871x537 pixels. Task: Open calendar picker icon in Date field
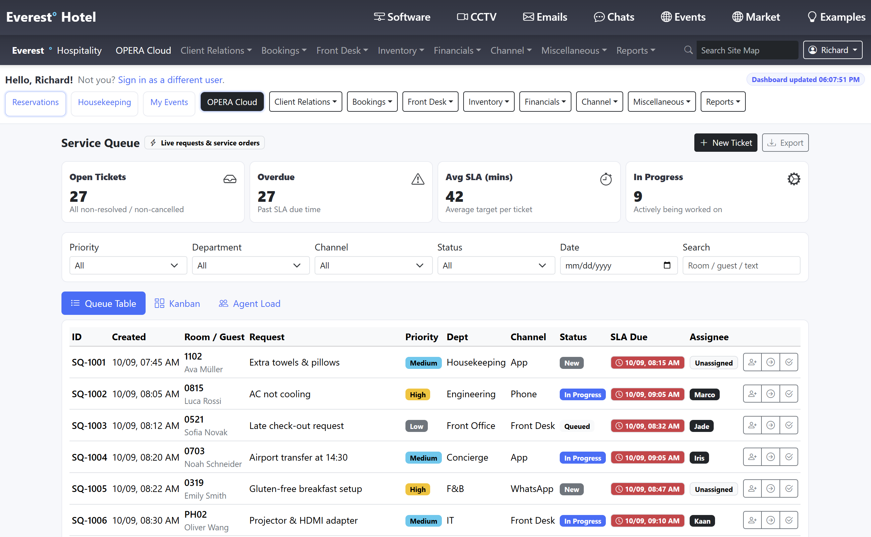click(x=667, y=265)
